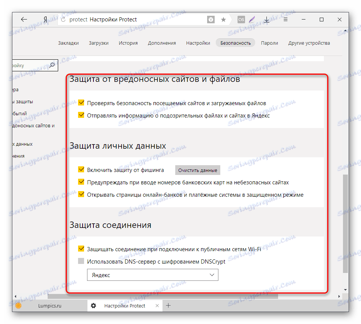Open downloads with the arrow icon
Viewport: 361px width, 324px height.
click(266, 20)
